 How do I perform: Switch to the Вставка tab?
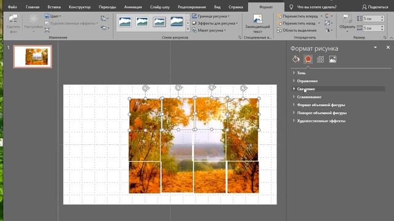(54, 7)
